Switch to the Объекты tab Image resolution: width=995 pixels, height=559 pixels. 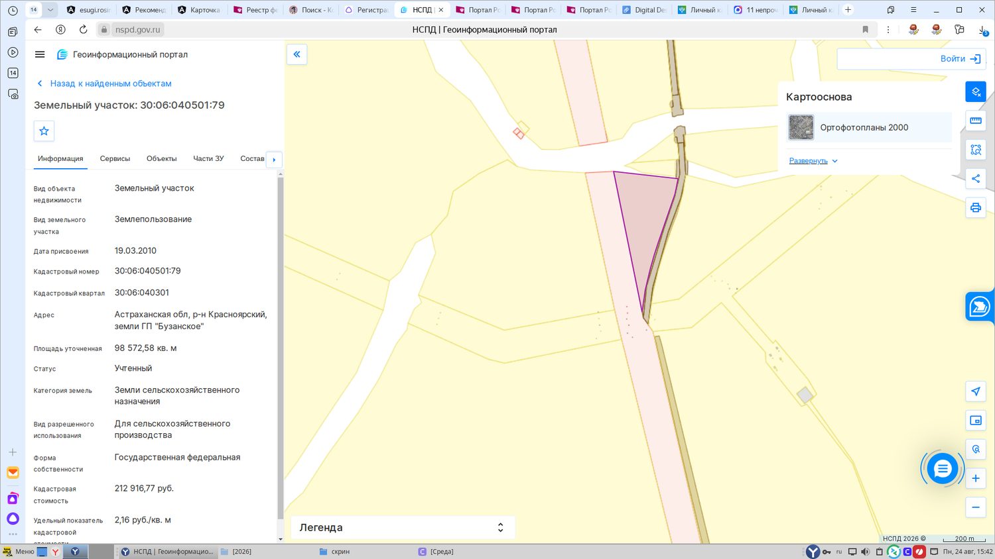(x=161, y=158)
